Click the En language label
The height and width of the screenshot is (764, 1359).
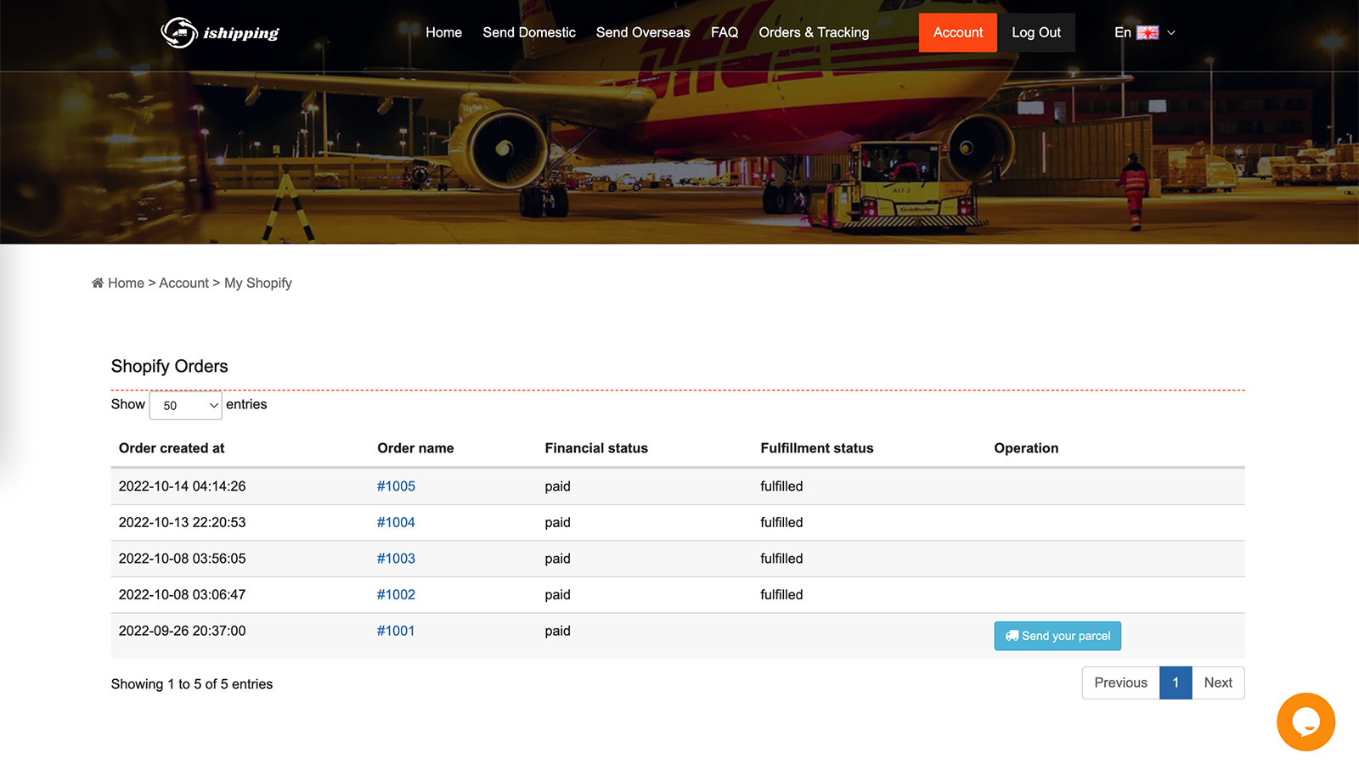(1122, 32)
